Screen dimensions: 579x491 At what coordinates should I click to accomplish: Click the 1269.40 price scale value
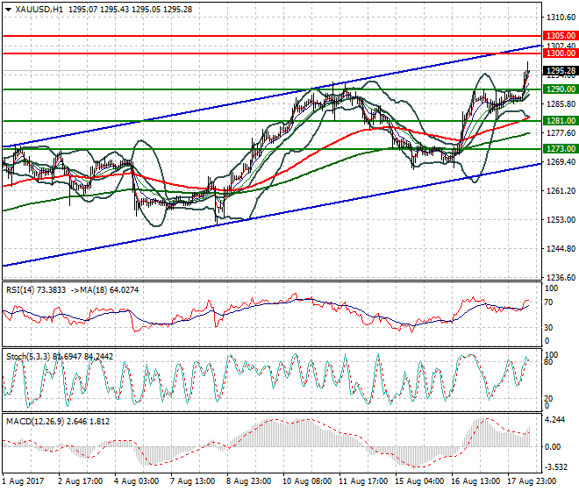point(561,162)
